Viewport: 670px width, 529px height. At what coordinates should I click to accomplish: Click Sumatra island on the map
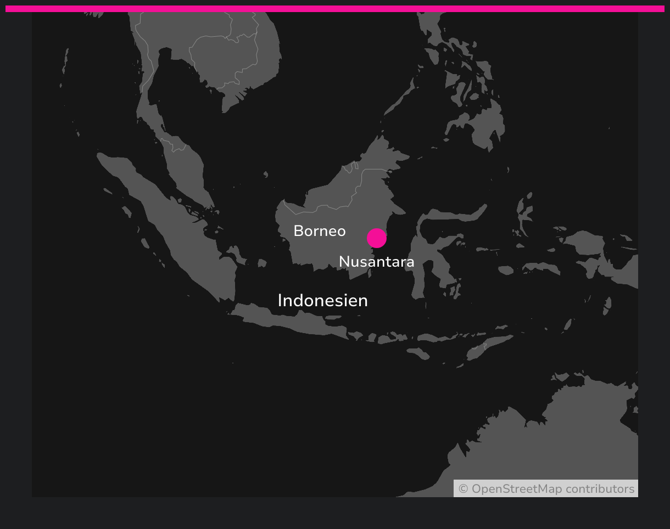tap(165, 220)
